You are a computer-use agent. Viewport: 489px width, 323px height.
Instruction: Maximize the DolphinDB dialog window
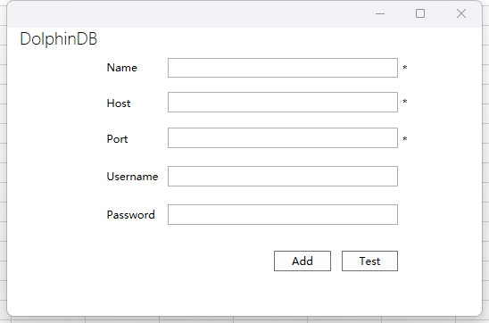click(x=420, y=13)
